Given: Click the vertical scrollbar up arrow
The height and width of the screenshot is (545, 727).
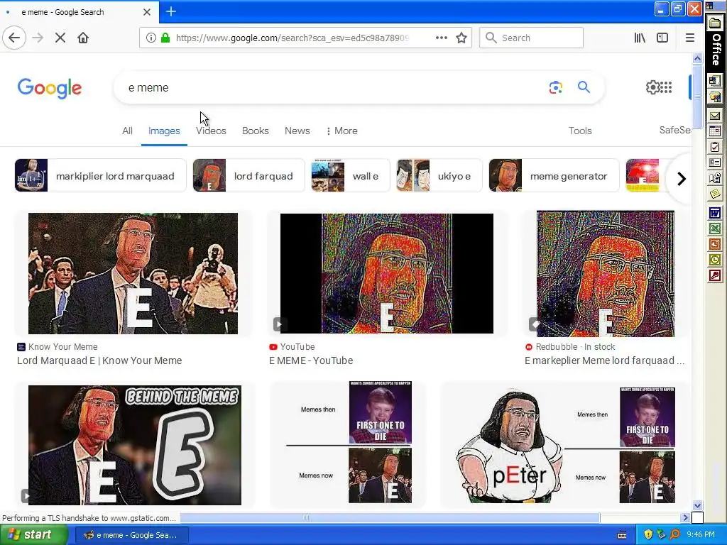Looking at the screenshot, I should [x=697, y=58].
